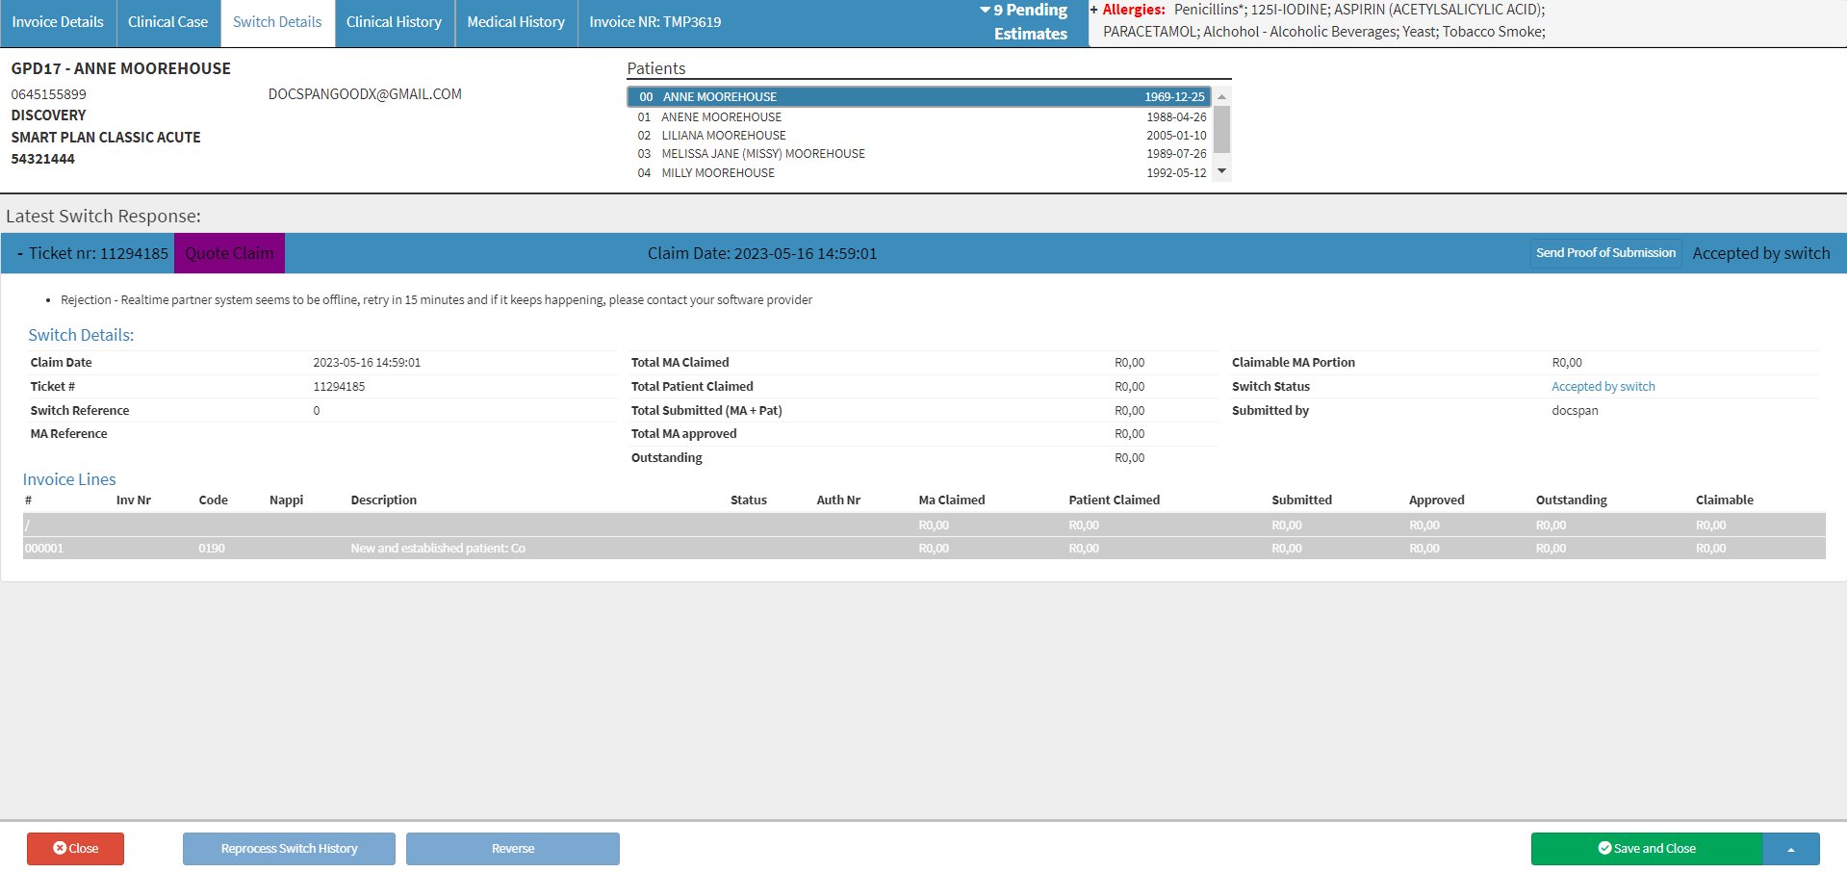Send Proof of Submission
The image size is (1847, 872).
pos(1605,253)
